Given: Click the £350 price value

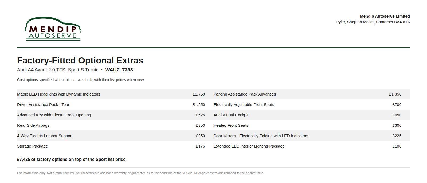Looking at the screenshot, I should (200, 125).
